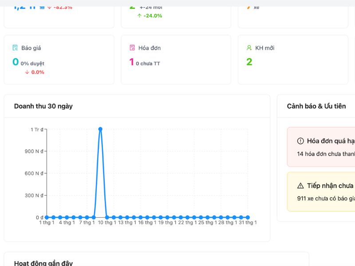The image size is (355, 266).
Task: Open the KH mới statistics card
Action: coord(293,60)
